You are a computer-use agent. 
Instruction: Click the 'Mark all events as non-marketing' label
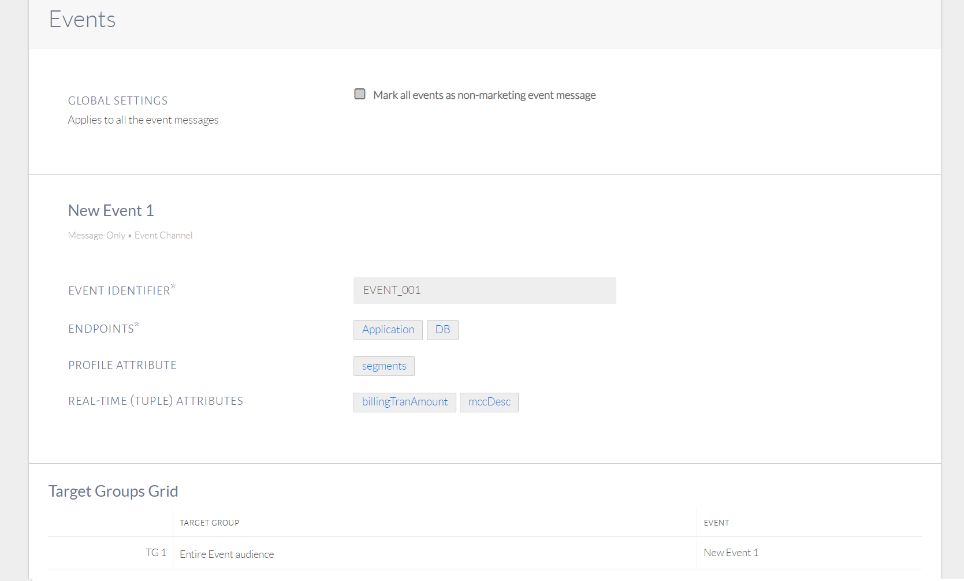(x=484, y=95)
